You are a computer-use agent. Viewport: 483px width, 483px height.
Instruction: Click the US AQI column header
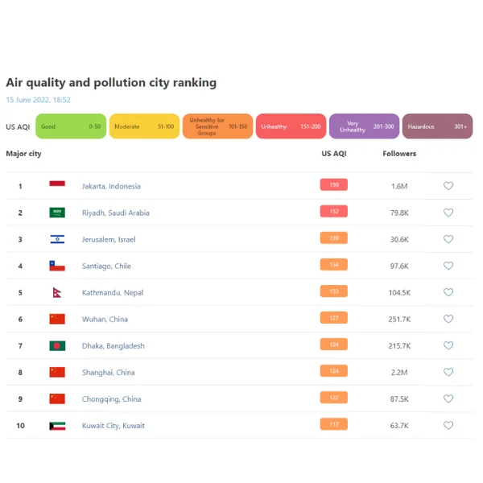tap(334, 154)
